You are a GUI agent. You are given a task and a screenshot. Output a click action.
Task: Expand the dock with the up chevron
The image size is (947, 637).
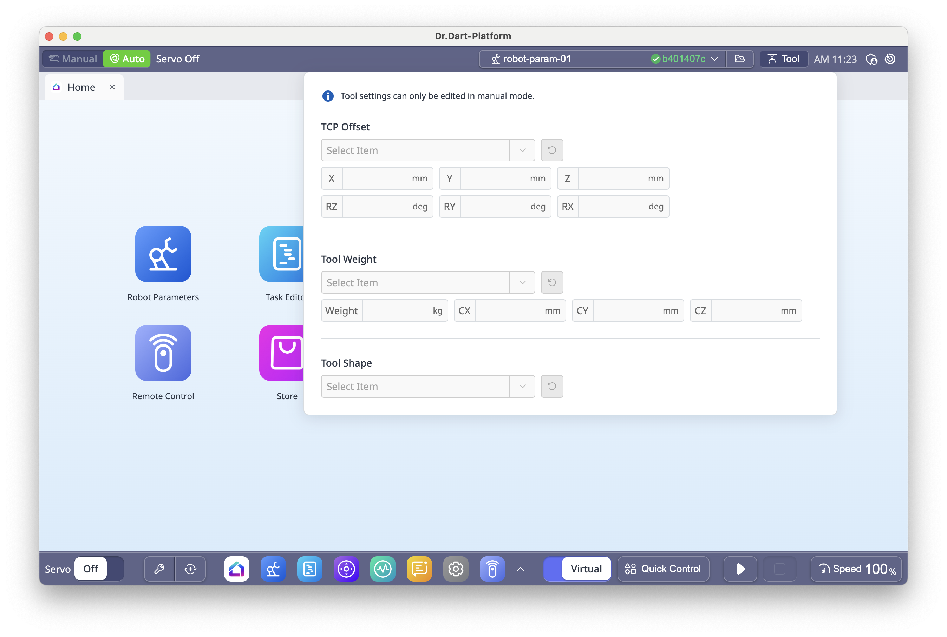[520, 569]
